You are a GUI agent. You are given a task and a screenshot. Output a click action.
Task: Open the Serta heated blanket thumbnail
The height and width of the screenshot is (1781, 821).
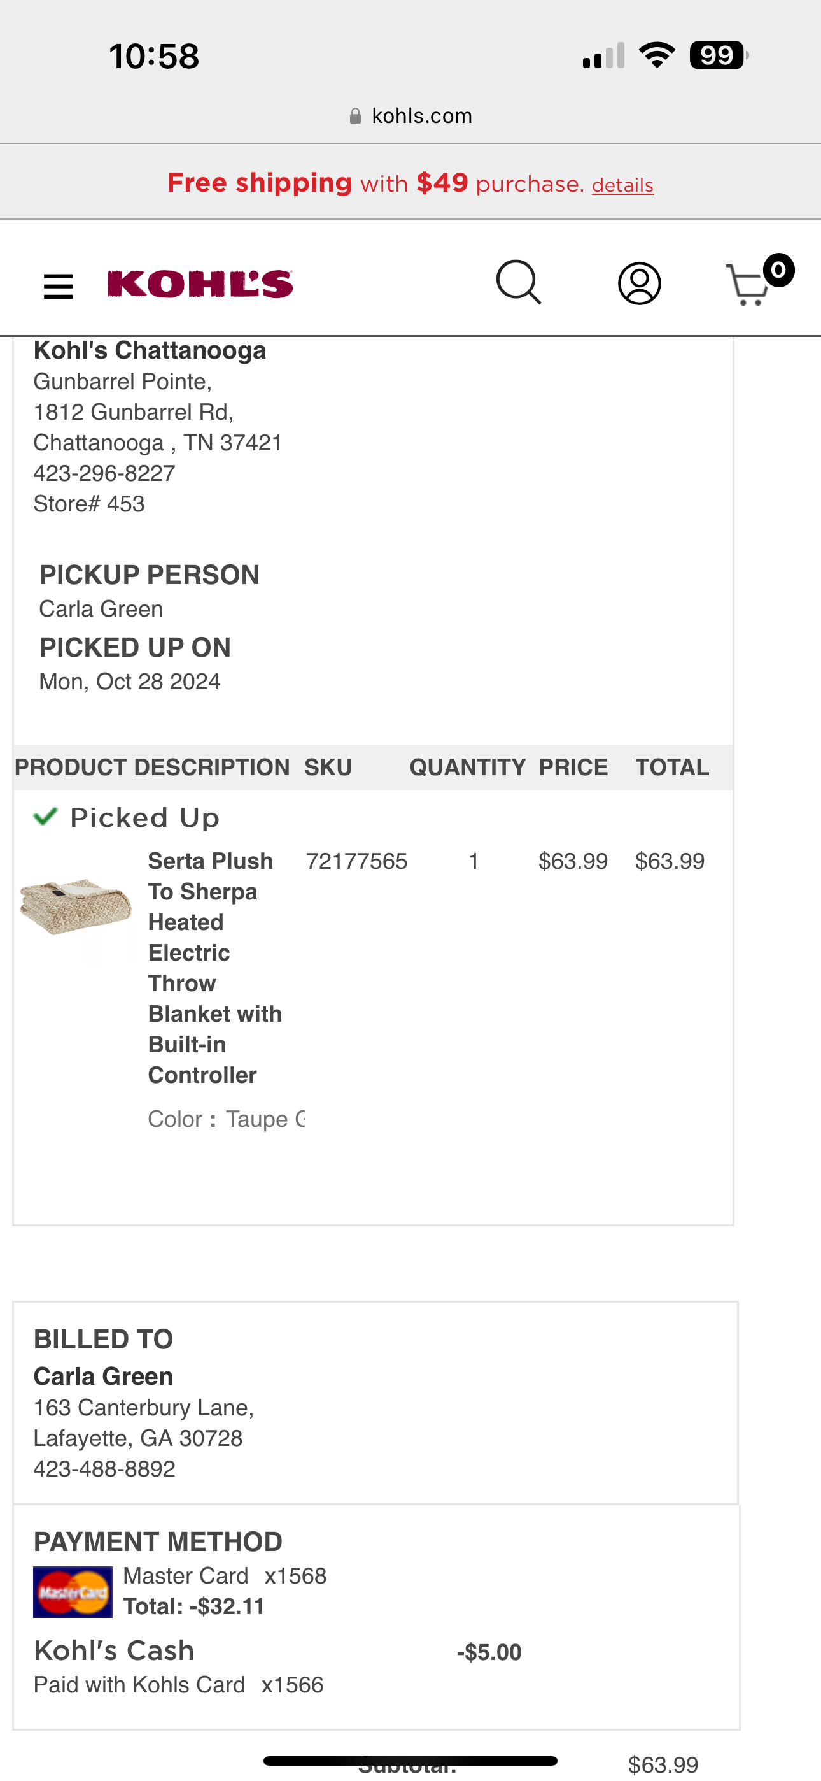(x=75, y=906)
